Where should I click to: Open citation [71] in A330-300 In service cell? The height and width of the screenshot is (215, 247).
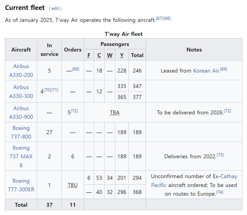[55, 90]
